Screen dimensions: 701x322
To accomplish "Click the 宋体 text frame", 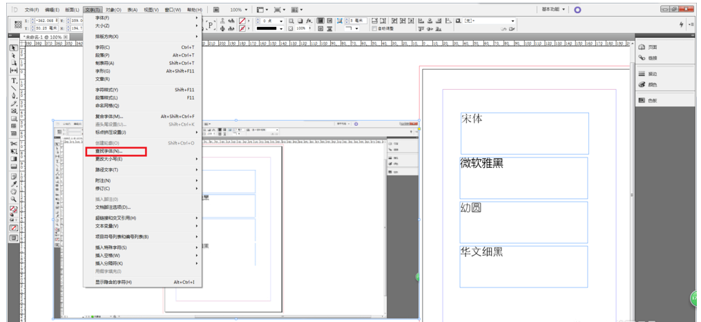I will [524, 133].
